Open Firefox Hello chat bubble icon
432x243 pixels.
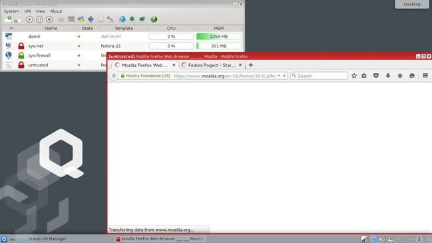tap(412, 75)
